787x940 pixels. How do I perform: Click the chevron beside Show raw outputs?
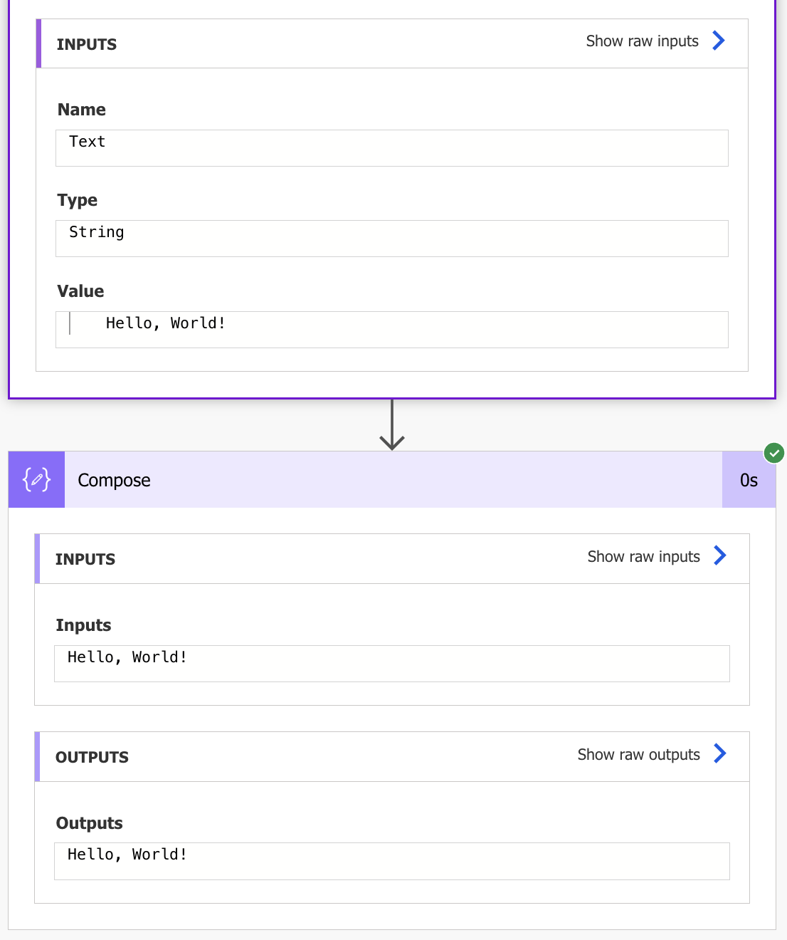pos(720,753)
